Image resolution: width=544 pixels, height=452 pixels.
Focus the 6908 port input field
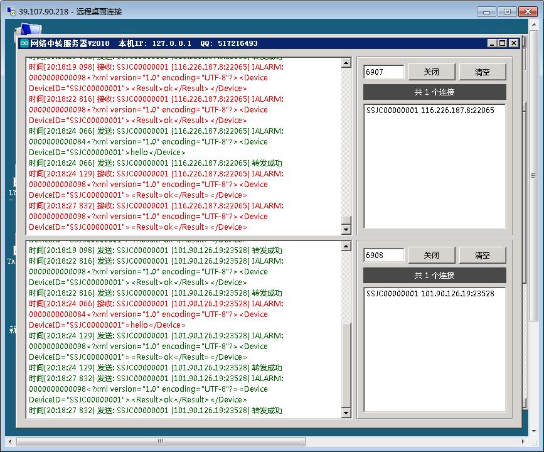pyautogui.click(x=384, y=255)
